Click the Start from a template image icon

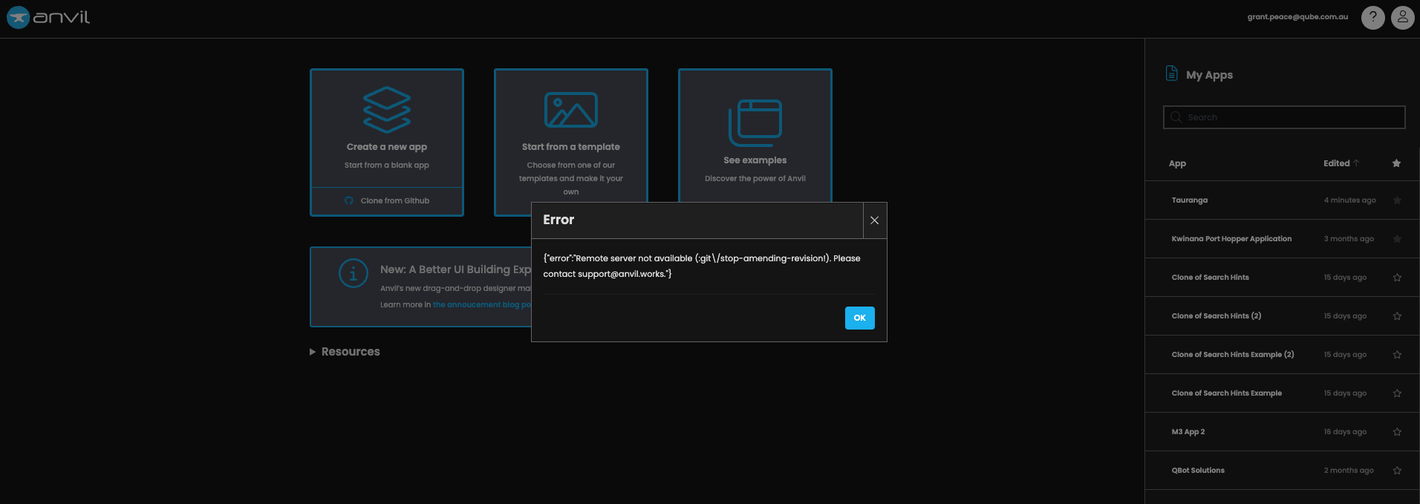(x=570, y=110)
